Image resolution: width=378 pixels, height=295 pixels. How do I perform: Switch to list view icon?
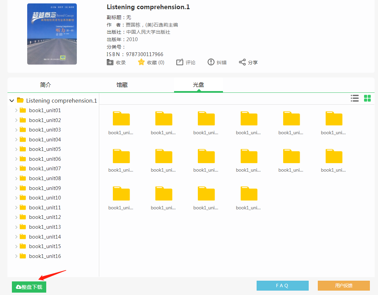coord(355,99)
